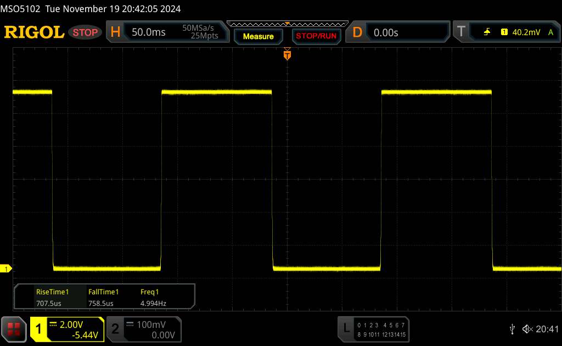This screenshot has height=346, width=562.
Task: Click the rising edge trigger type icon
Action: tap(487, 32)
